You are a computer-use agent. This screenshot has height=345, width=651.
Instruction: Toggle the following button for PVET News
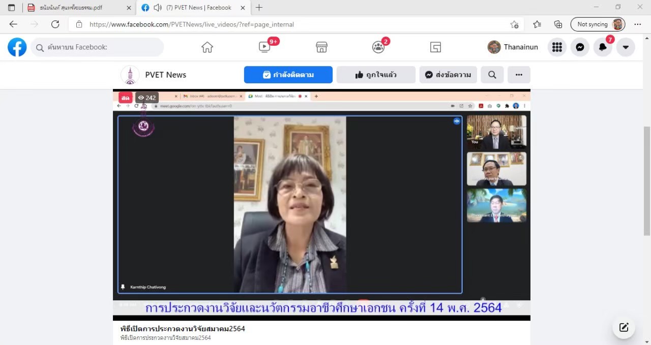288,75
